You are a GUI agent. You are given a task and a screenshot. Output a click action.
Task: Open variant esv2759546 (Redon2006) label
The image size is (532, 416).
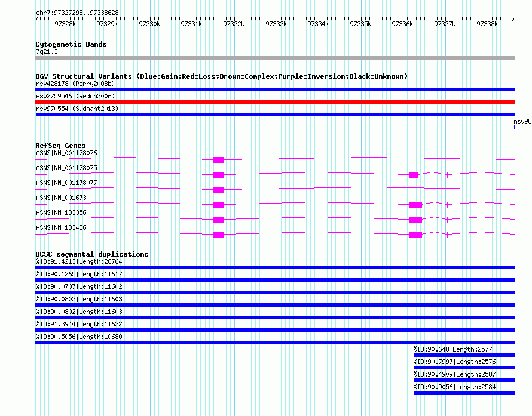pos(75,96)
